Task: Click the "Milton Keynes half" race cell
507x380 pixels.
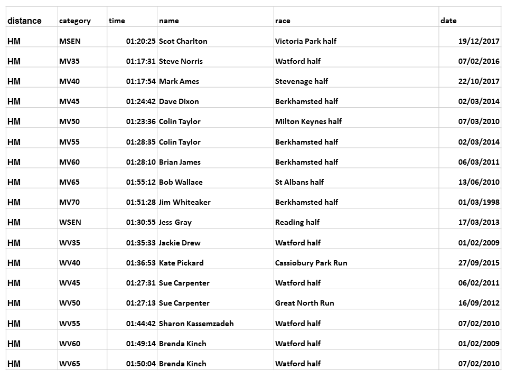Action: point(308,121)
